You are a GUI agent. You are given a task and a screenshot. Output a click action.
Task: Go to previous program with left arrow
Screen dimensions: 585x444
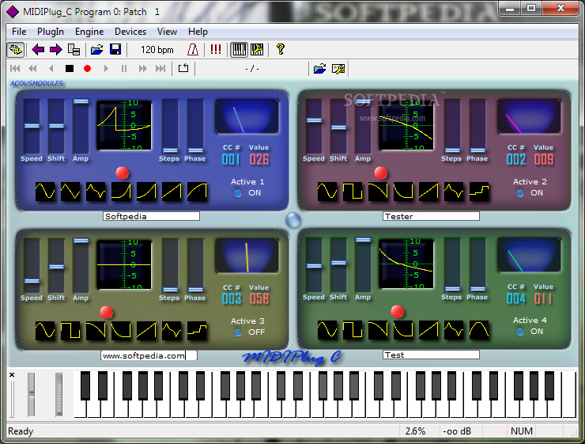tap(38, 50)
